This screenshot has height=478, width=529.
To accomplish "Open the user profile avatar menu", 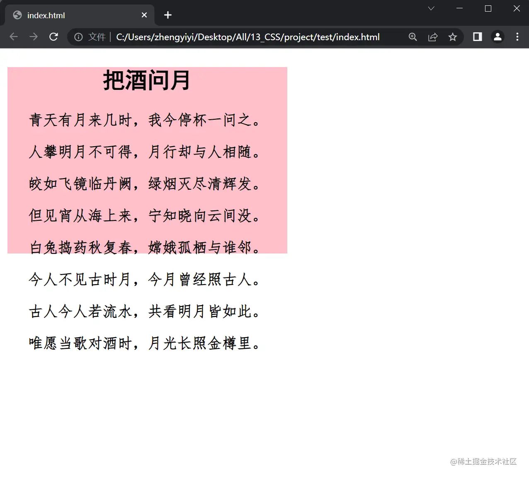I will (497, 37).
